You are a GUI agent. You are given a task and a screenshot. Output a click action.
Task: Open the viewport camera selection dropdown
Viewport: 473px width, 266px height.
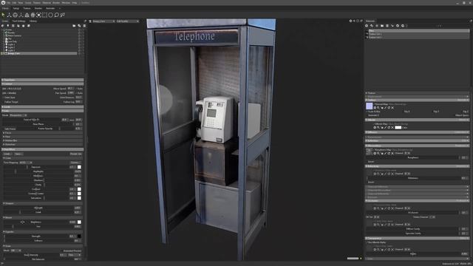pyautogui.click(x=103, y=21)
